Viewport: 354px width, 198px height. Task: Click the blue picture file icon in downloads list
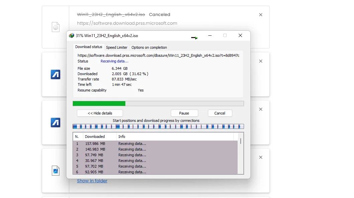click(x=55, y=171)
